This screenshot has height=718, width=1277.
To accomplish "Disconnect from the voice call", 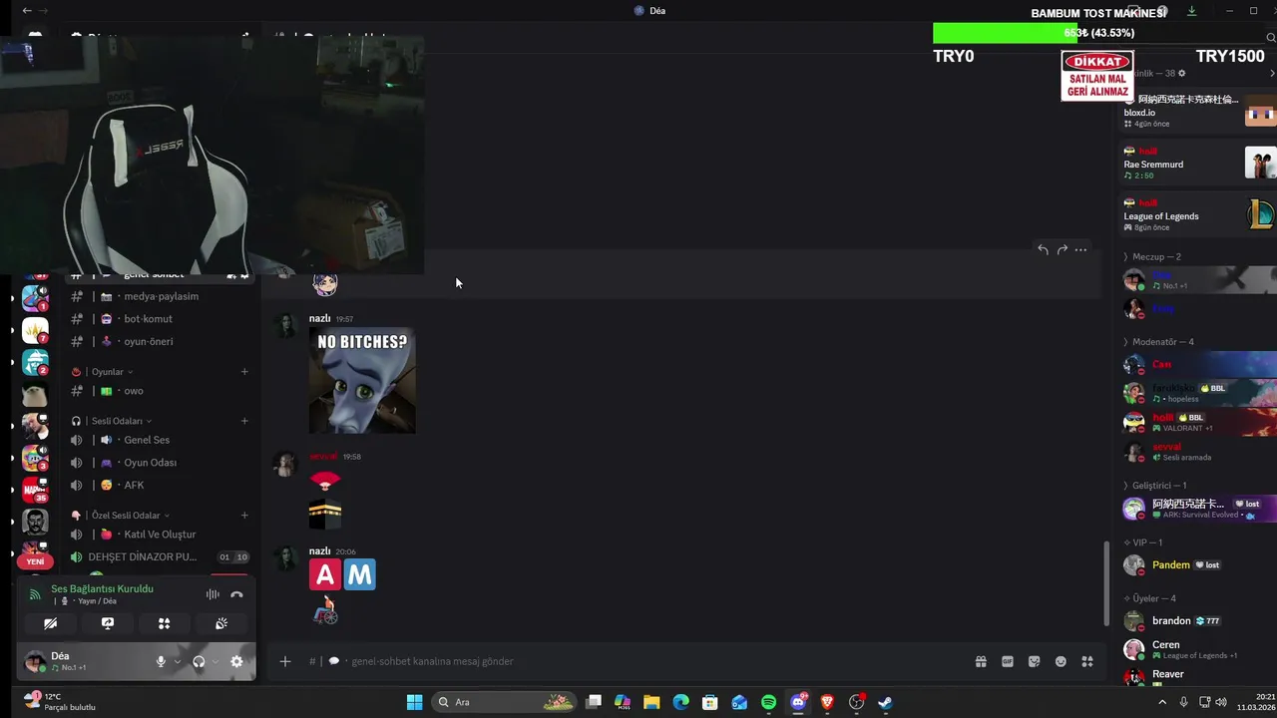I will click(x=236, y=594).
